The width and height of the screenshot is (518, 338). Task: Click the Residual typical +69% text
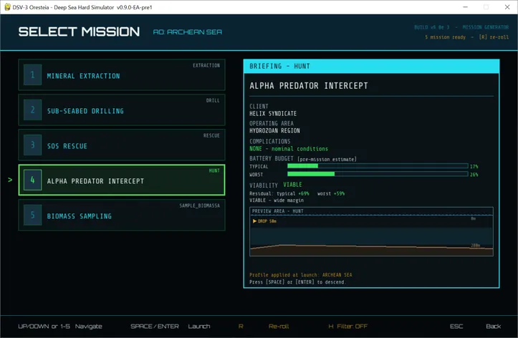click(x=279, y=193)
